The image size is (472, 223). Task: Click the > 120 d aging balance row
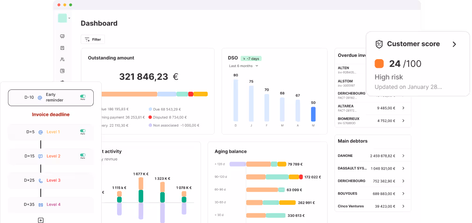(x=258, y=164)
